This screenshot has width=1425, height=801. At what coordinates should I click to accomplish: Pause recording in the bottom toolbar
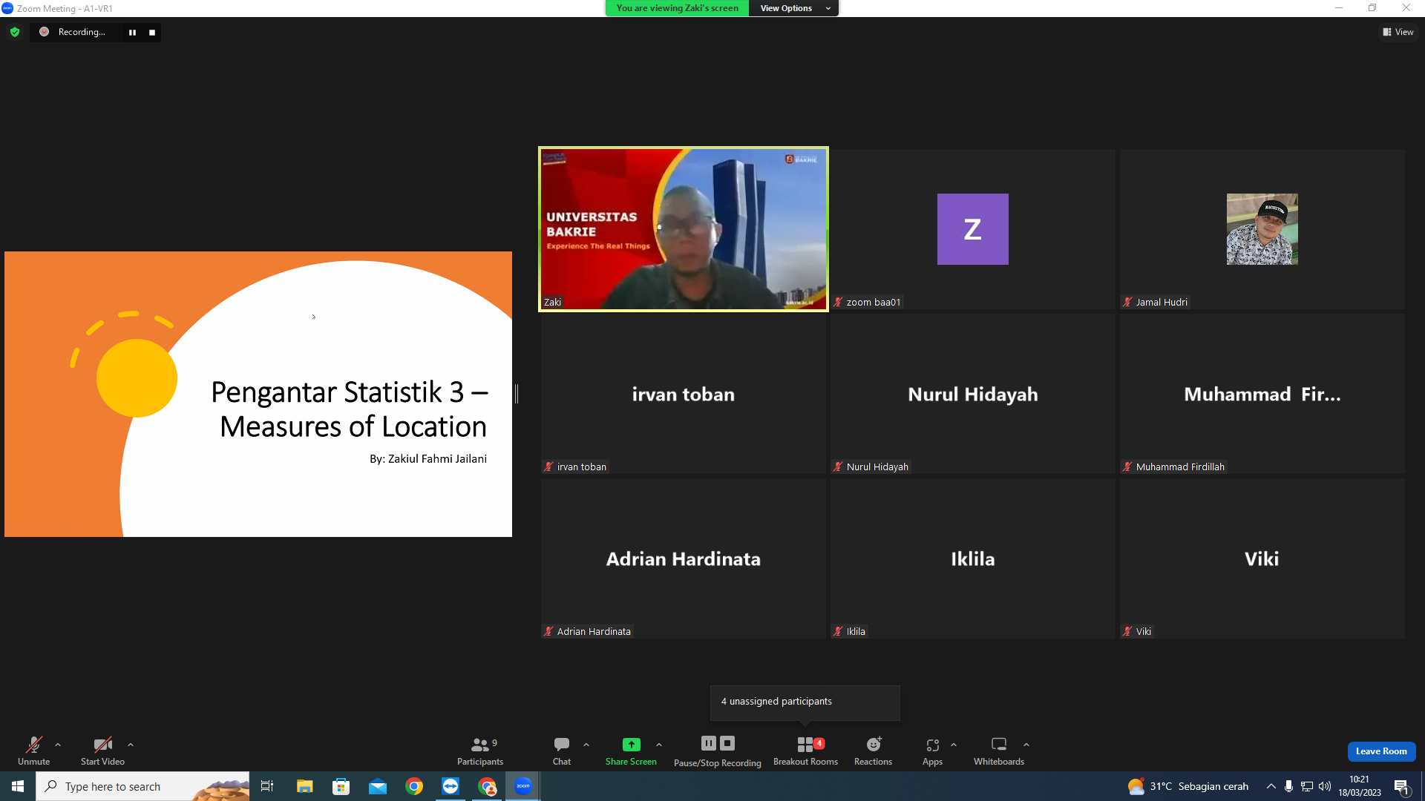[x=709, y=743]
